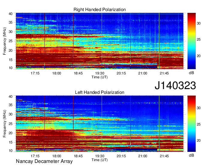Click the "Right Handed Polarization" plot title
Screen dimensions: 204x165
click(100, 10)
